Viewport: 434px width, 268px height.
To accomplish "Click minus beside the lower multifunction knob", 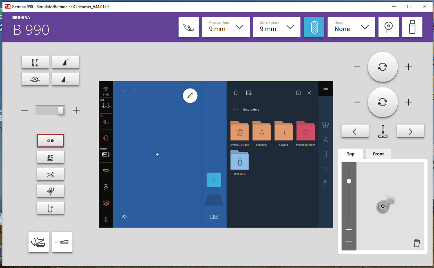I will tap(357, 102).
